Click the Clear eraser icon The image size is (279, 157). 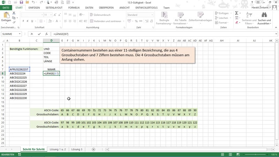[x=237, y=22]
